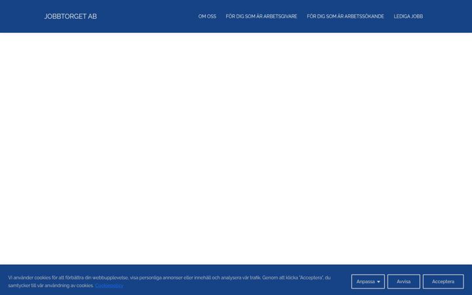Expand the Anpassa cookie options dropdown

368,281
